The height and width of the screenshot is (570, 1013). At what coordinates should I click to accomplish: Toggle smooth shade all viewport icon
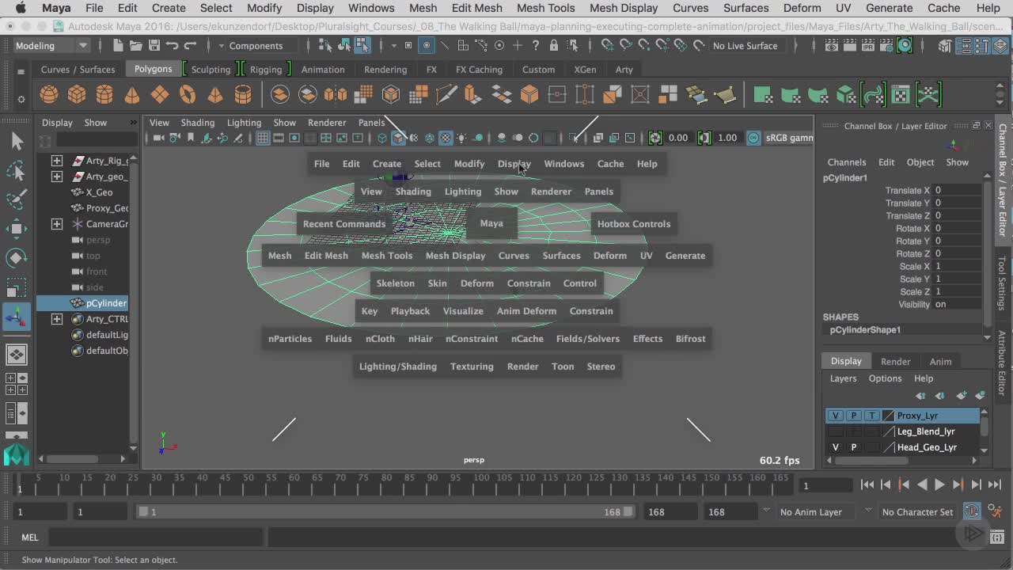click(x=398, y=138)
